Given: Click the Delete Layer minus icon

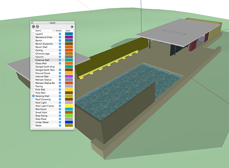Looking at the screenshot, I should click(38, 27).
